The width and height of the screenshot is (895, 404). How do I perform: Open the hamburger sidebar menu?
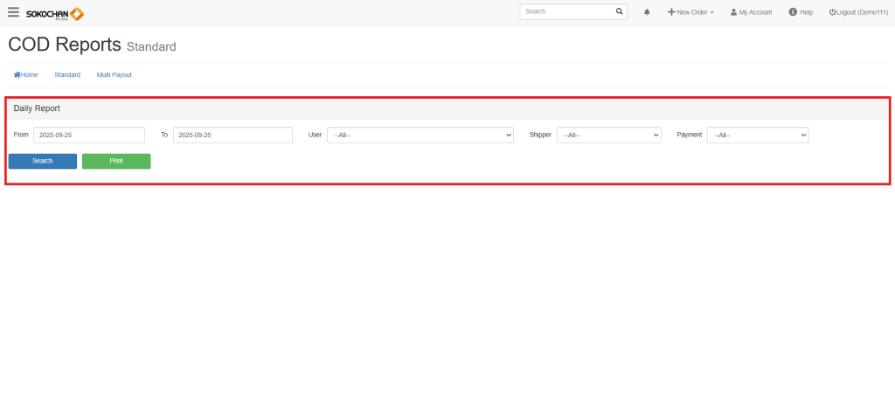13,12
